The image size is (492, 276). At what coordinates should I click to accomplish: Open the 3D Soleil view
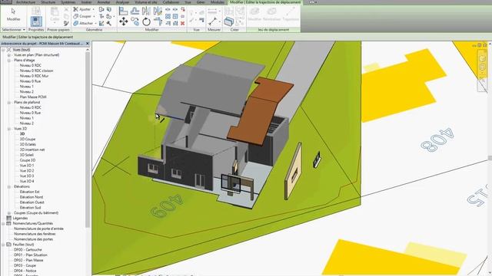27,155
